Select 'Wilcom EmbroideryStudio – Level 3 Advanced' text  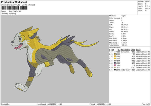point(18,5)
